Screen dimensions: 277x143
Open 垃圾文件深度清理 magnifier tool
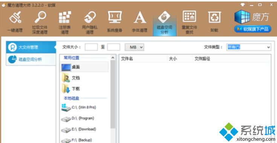pos(40,22)
